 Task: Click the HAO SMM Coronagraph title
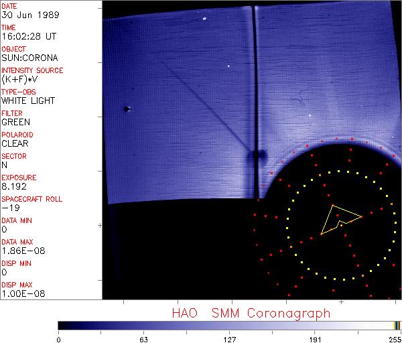pyautogui.click(x=251, y=313)
